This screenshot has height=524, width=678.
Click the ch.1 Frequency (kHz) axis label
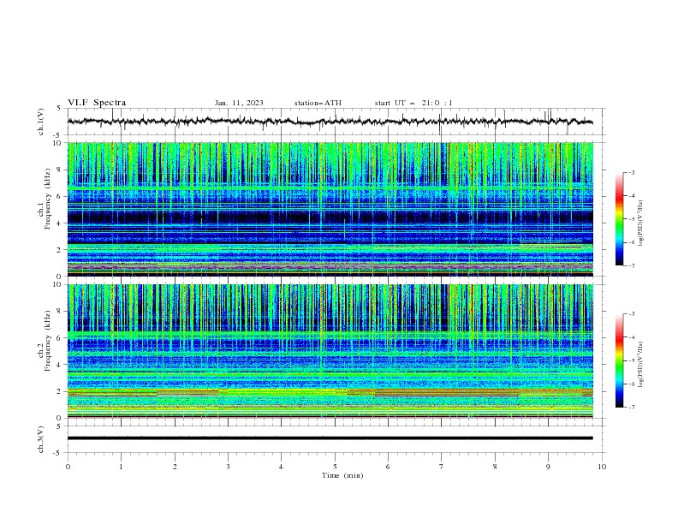(x=45, y=199)
